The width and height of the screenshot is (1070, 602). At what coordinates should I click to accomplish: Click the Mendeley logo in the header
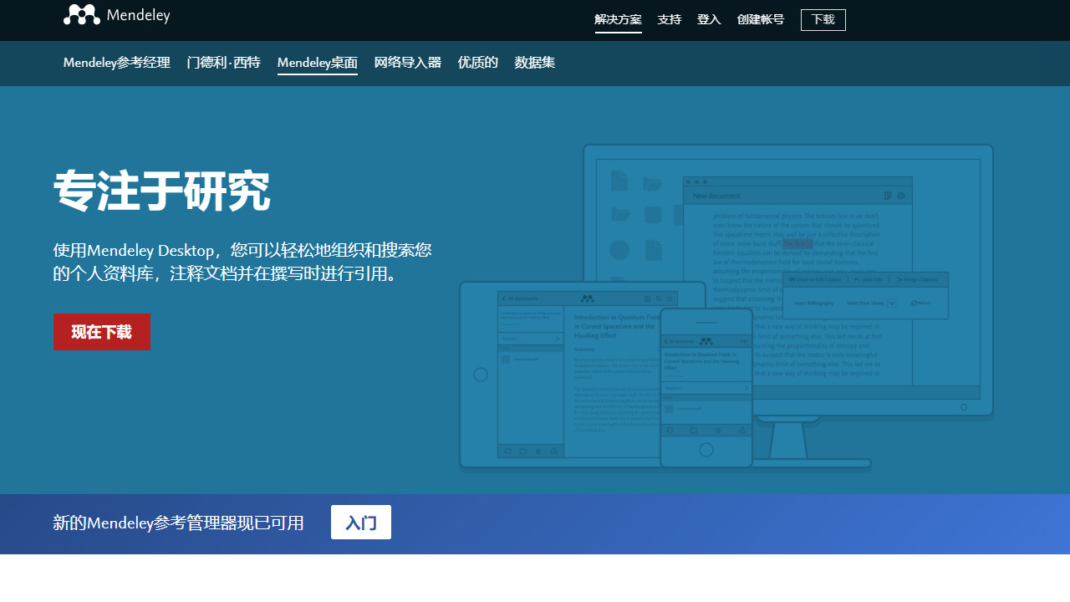[116, 15]
